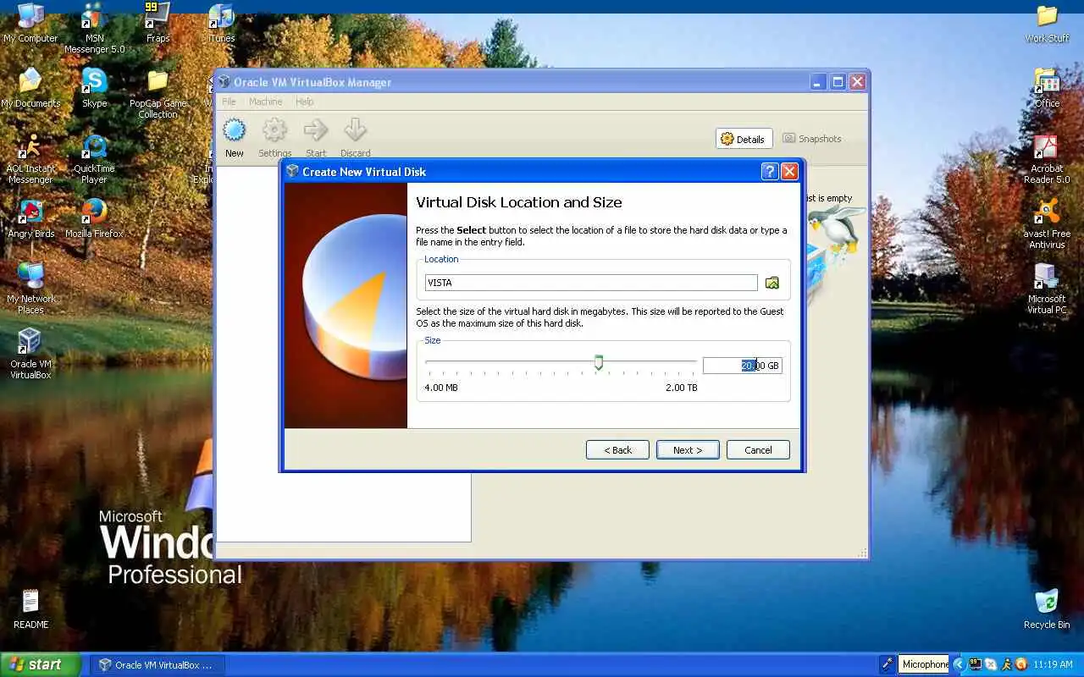Click the size field showing 20.00 GB
The width and height of the screenshot is (1084, 677).
(743, 366)
